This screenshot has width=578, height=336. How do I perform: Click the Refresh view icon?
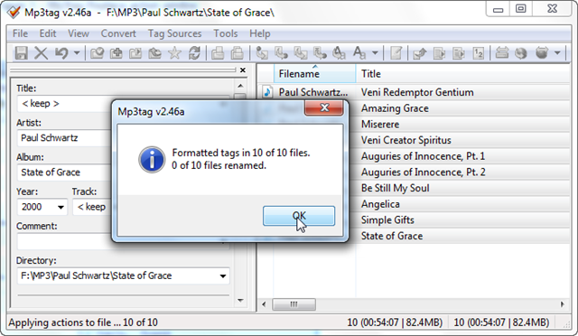194,53
